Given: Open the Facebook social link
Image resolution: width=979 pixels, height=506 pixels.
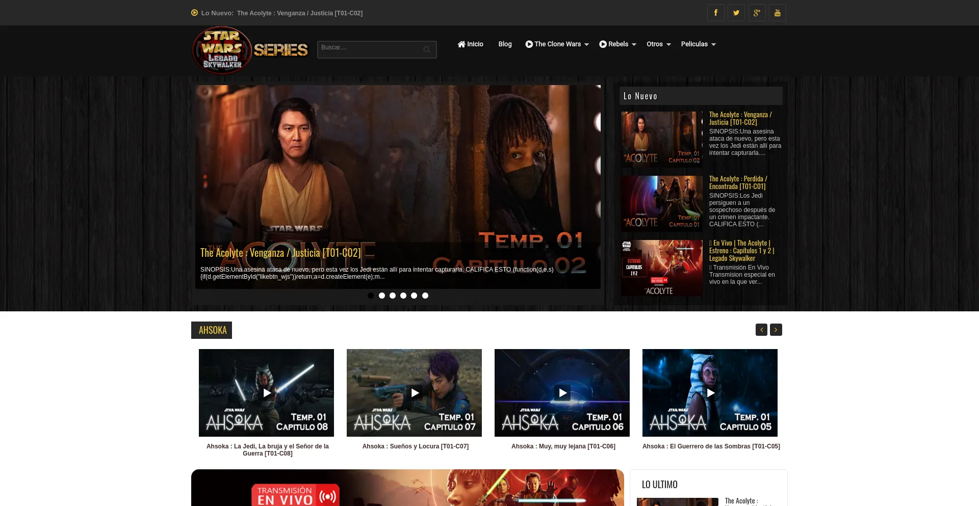Looking at the screenshot, I should click(715, 13).
